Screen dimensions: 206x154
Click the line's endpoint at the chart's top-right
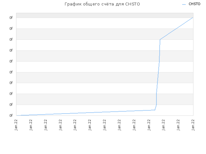[192, 18]
